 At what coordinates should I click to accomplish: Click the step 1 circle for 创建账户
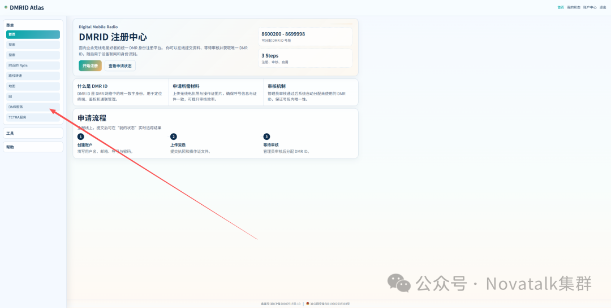click(x=80, y=137)
